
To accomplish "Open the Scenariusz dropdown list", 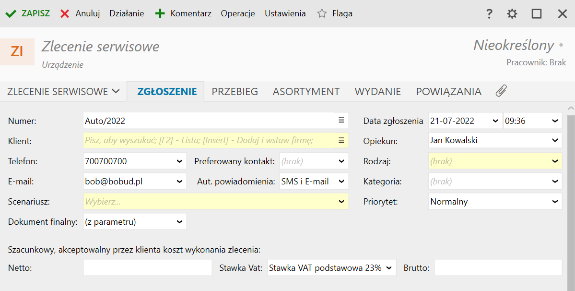I will tap(341, 202).
